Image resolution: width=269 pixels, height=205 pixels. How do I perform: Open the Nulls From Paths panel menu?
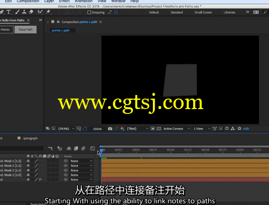click(28, 20)
